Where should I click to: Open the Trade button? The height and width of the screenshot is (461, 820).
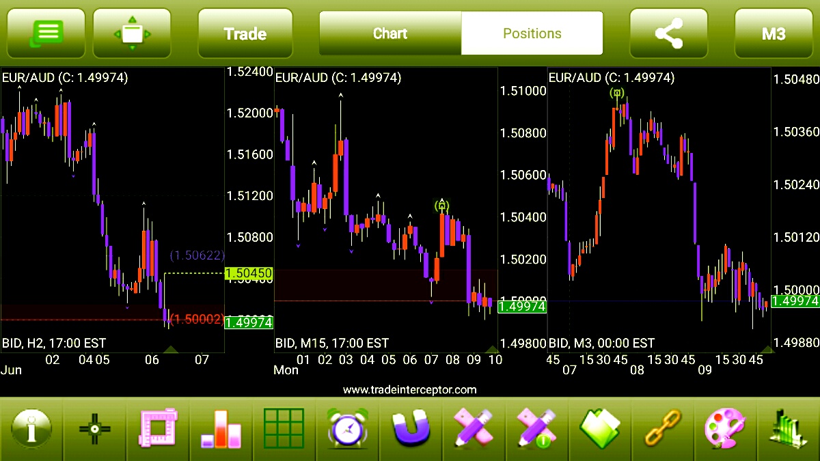tap(245, 33)
